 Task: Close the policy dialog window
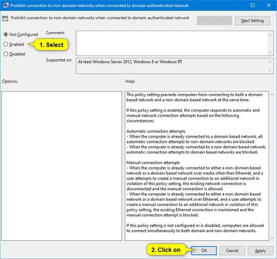click(x=268, y=5)
